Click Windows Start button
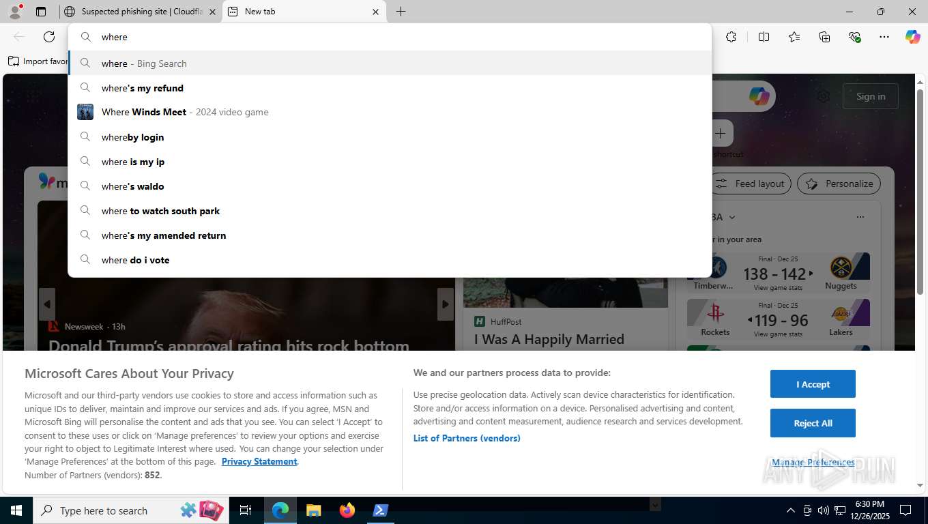 pos(16,510)
